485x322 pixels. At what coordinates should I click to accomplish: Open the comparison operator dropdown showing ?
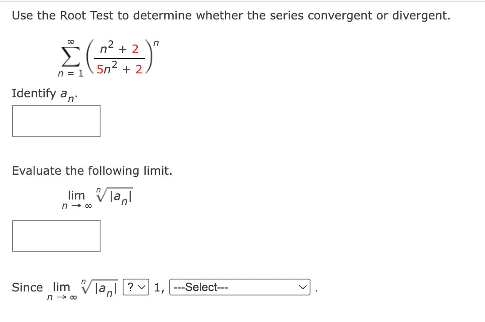[x=136, y=287]
